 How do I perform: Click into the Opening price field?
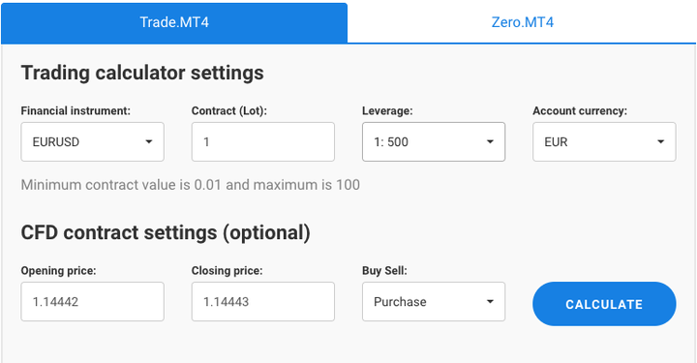point(93,301)
